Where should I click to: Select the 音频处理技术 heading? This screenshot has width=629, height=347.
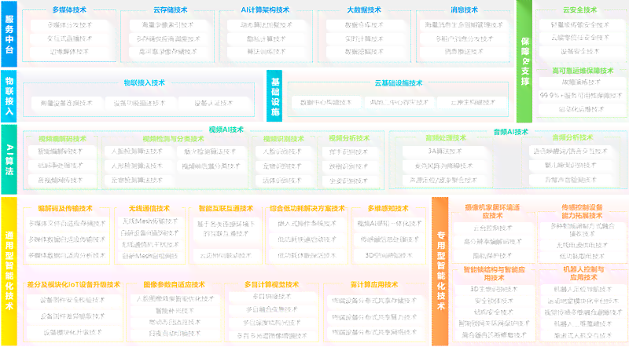446,138
